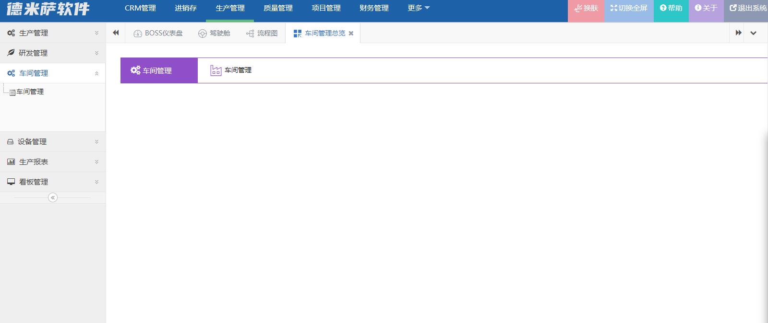Click the 换肤 skin change button
Image resolution: width=768 pixels, height=323 pixels.
click(x=586, y=8)
